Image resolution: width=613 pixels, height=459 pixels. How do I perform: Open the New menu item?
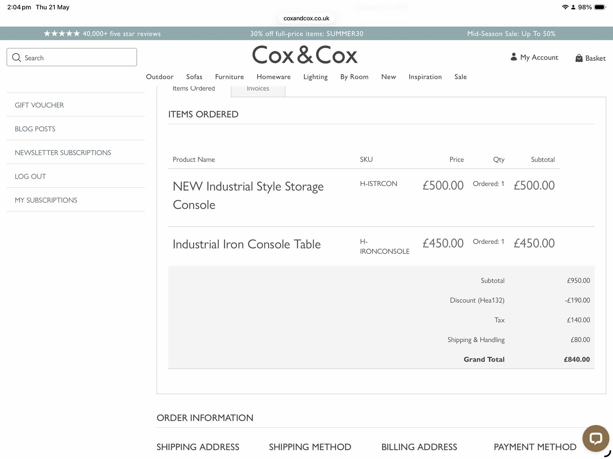click(x=388, y=77)
